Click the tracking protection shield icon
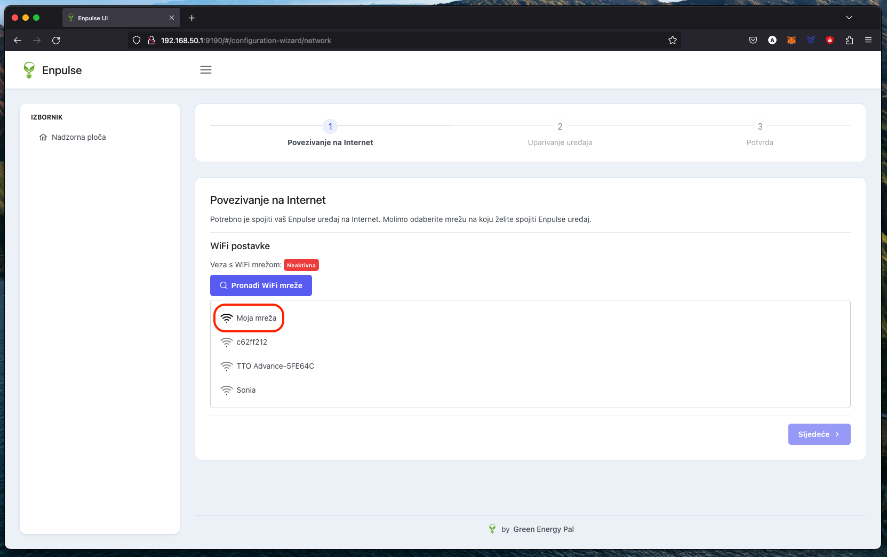This screenshot has width=887, height=557. pyautogui.click(x=137, y=40)
